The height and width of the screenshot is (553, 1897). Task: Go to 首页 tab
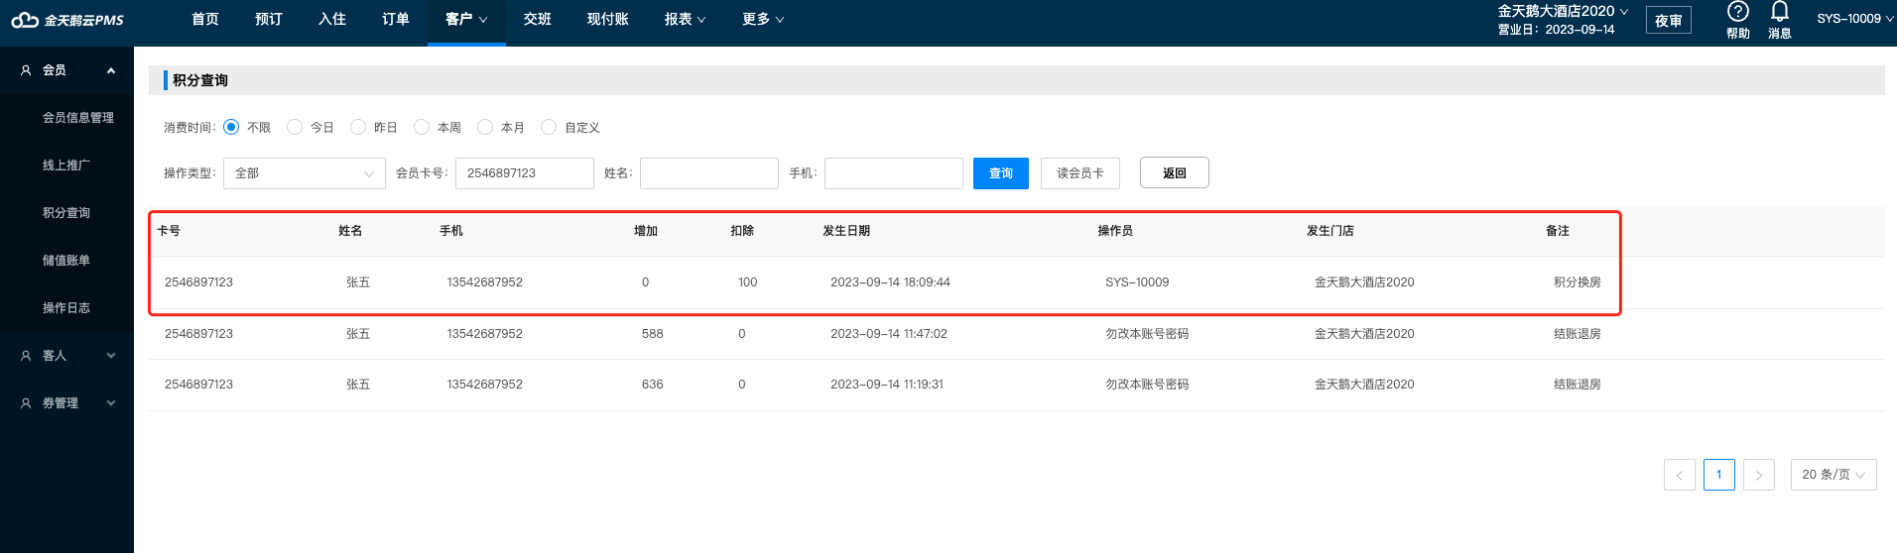tap(205, 20)
